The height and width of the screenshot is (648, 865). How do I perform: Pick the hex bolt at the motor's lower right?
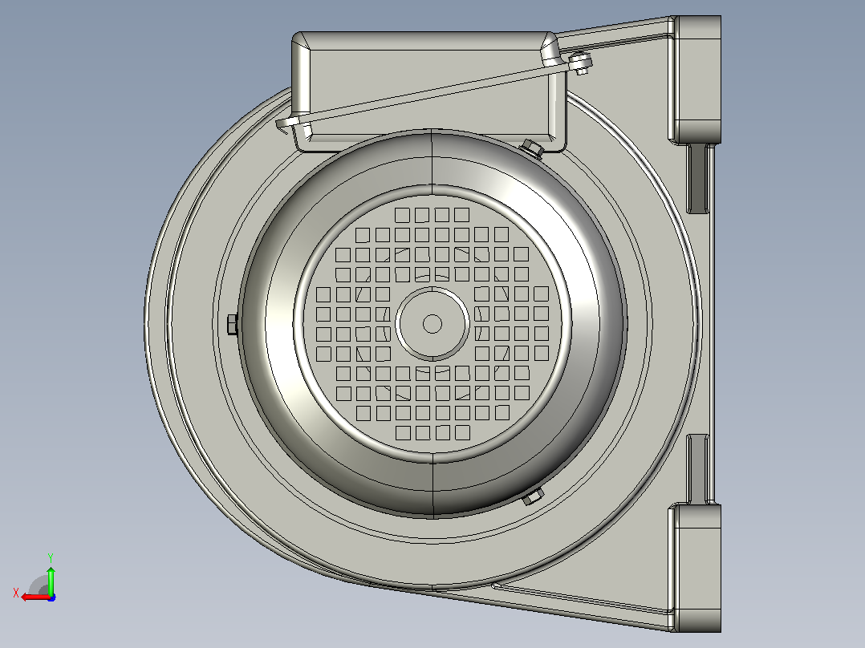(x=533, y=496)
